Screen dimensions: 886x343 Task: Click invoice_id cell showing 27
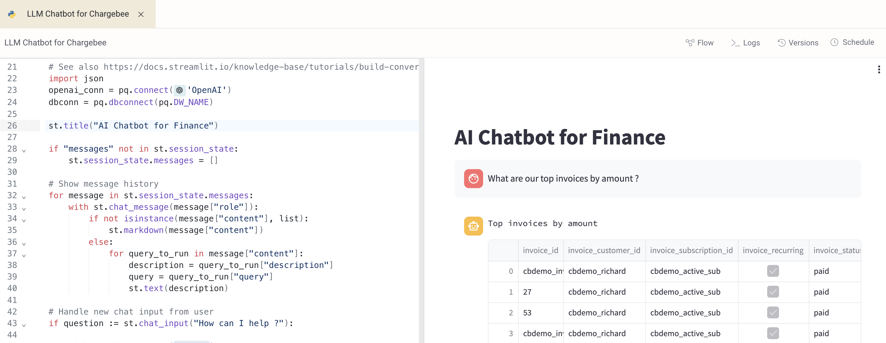click(x=541, y=292)
